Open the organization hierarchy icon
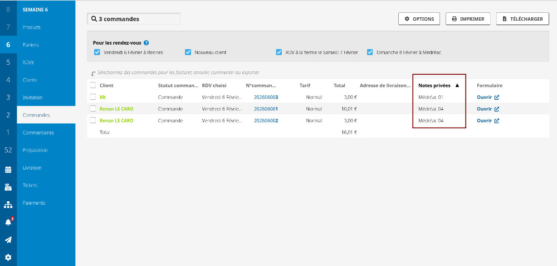 click(x=8, y=205)
